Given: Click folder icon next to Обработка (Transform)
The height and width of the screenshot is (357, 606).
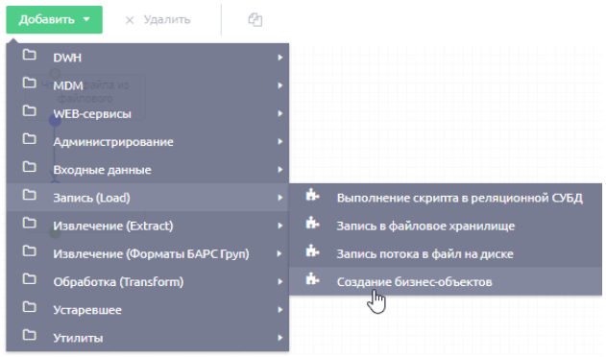Looking at the screenshot, I should 30,279.
